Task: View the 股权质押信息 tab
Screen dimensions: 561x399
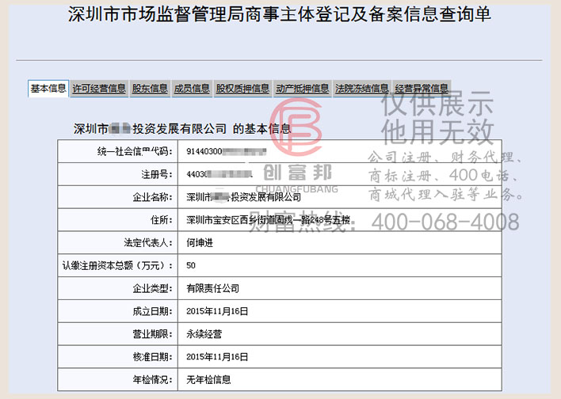Action: [242, 89]
